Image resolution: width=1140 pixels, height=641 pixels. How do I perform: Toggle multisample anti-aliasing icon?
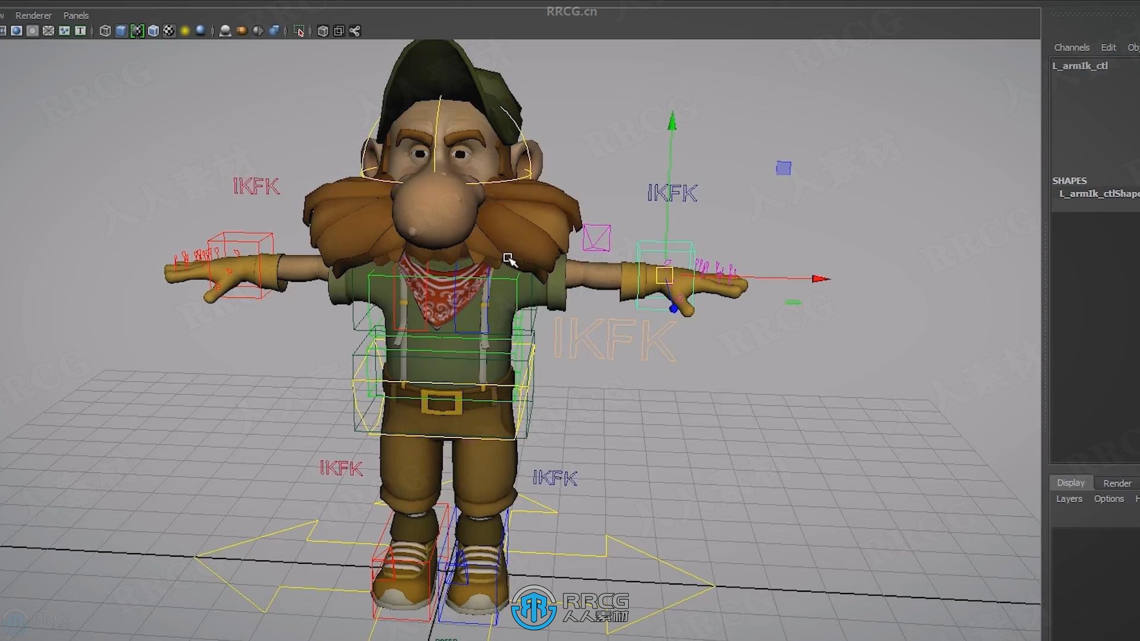[x=258, y=31]
